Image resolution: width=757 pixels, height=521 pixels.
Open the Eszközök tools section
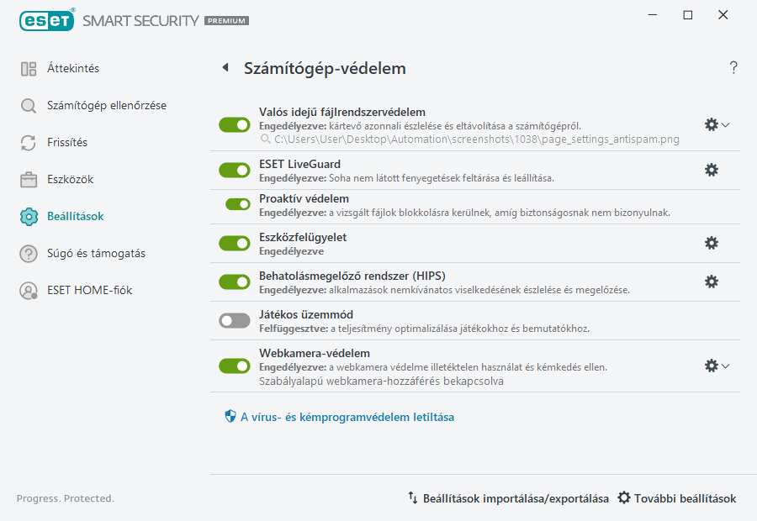69,179
